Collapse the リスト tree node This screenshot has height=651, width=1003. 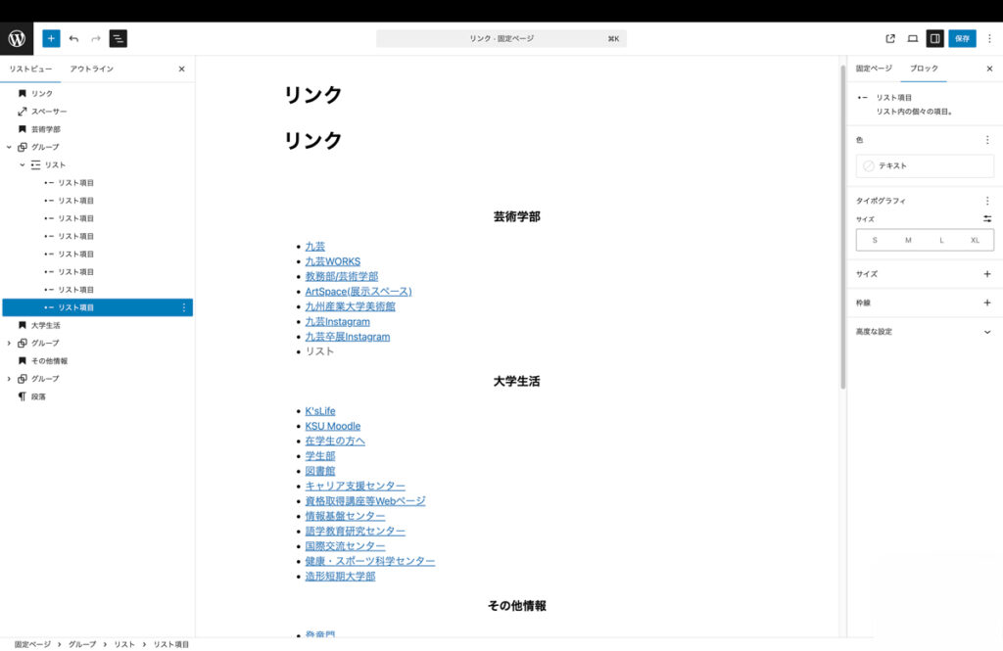coord(23,165)
